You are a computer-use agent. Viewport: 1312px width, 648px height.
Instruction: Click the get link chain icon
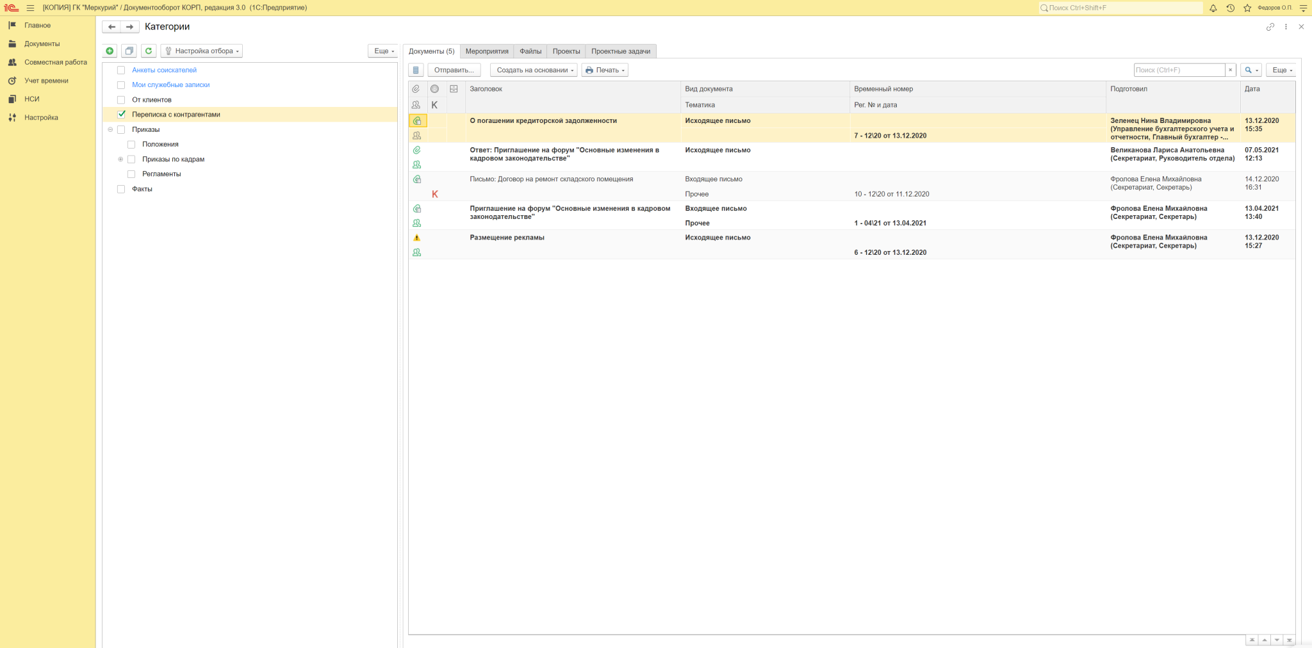(x=1270, y=27)
